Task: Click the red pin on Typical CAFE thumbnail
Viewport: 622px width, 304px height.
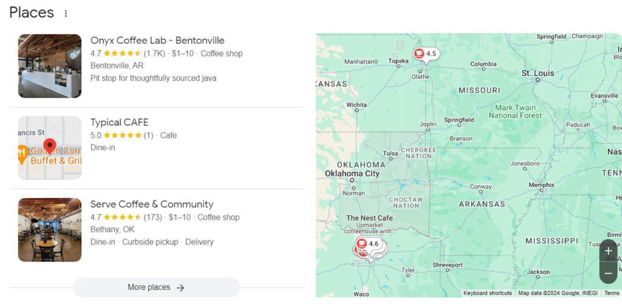Action: coord(50,146)
